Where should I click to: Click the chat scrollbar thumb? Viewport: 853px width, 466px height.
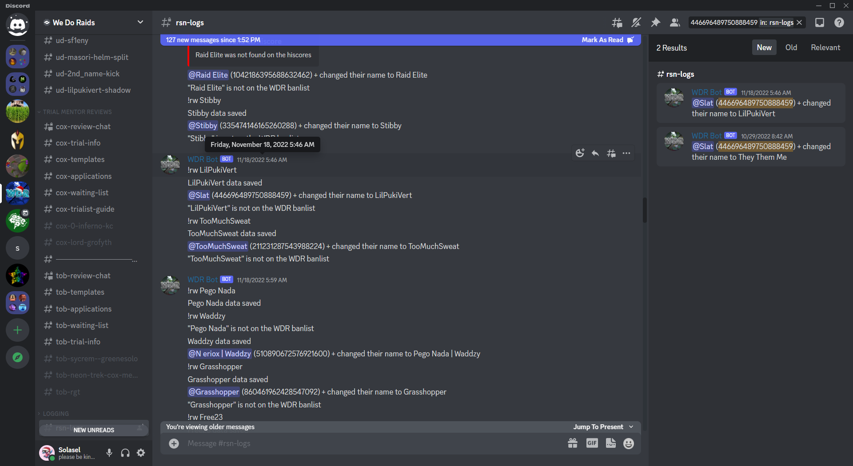click(x=645, y=210)
